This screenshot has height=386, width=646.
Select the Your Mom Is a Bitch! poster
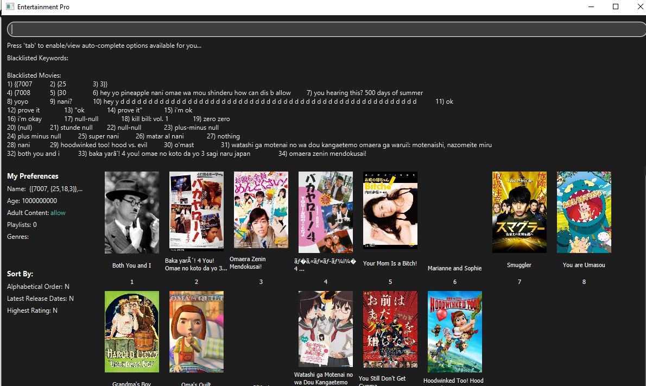click(390, 210)
